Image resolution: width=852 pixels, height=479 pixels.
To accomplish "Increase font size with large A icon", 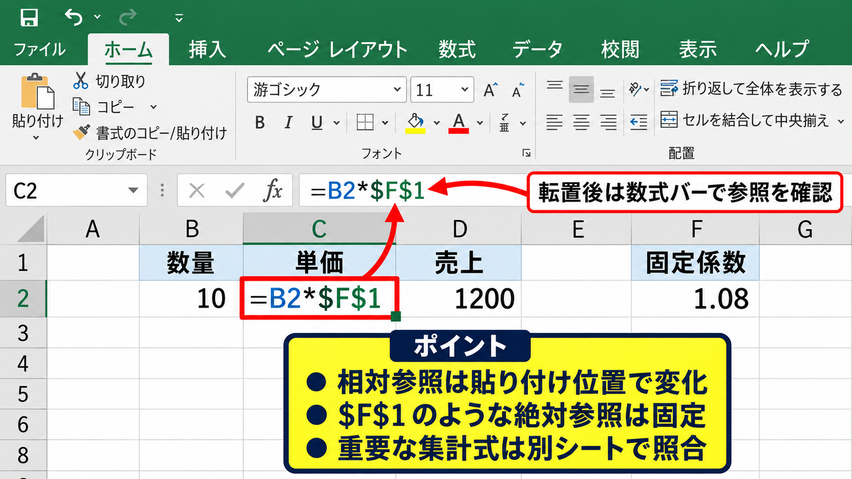I will pyautogui.click(x=490, y=90).
